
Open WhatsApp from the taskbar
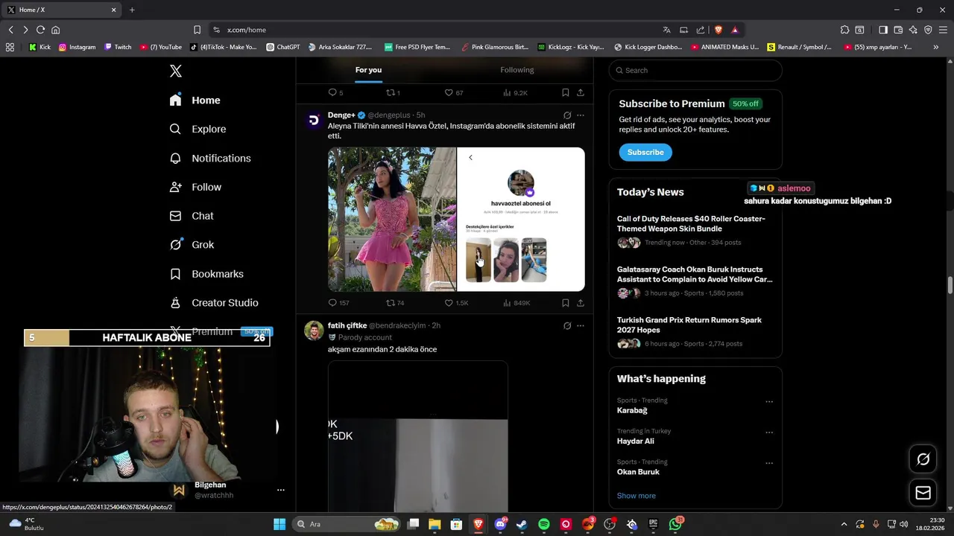click(x=675, y=524)
